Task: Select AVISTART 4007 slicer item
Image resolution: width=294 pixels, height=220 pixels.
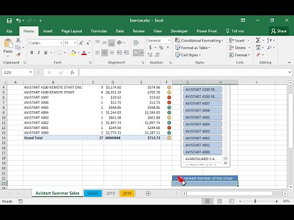Action: pyautogui.click(x=203, y=103)
